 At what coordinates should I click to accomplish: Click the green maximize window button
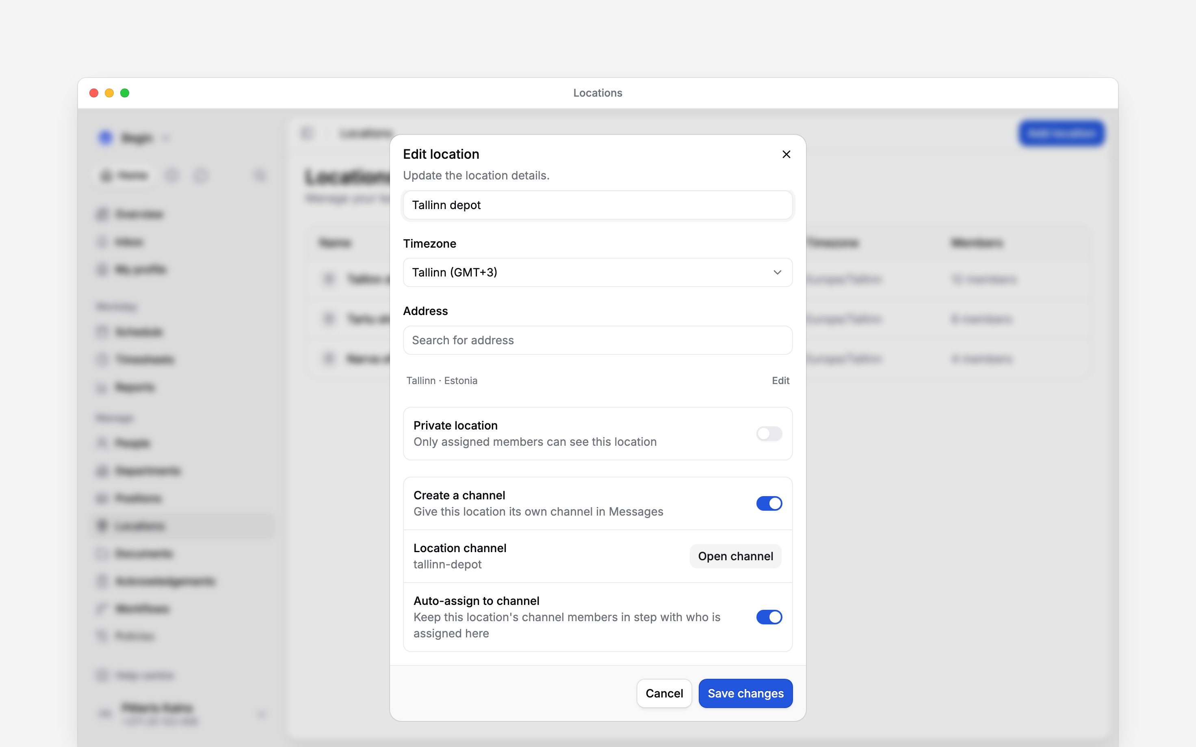[125, 93]
